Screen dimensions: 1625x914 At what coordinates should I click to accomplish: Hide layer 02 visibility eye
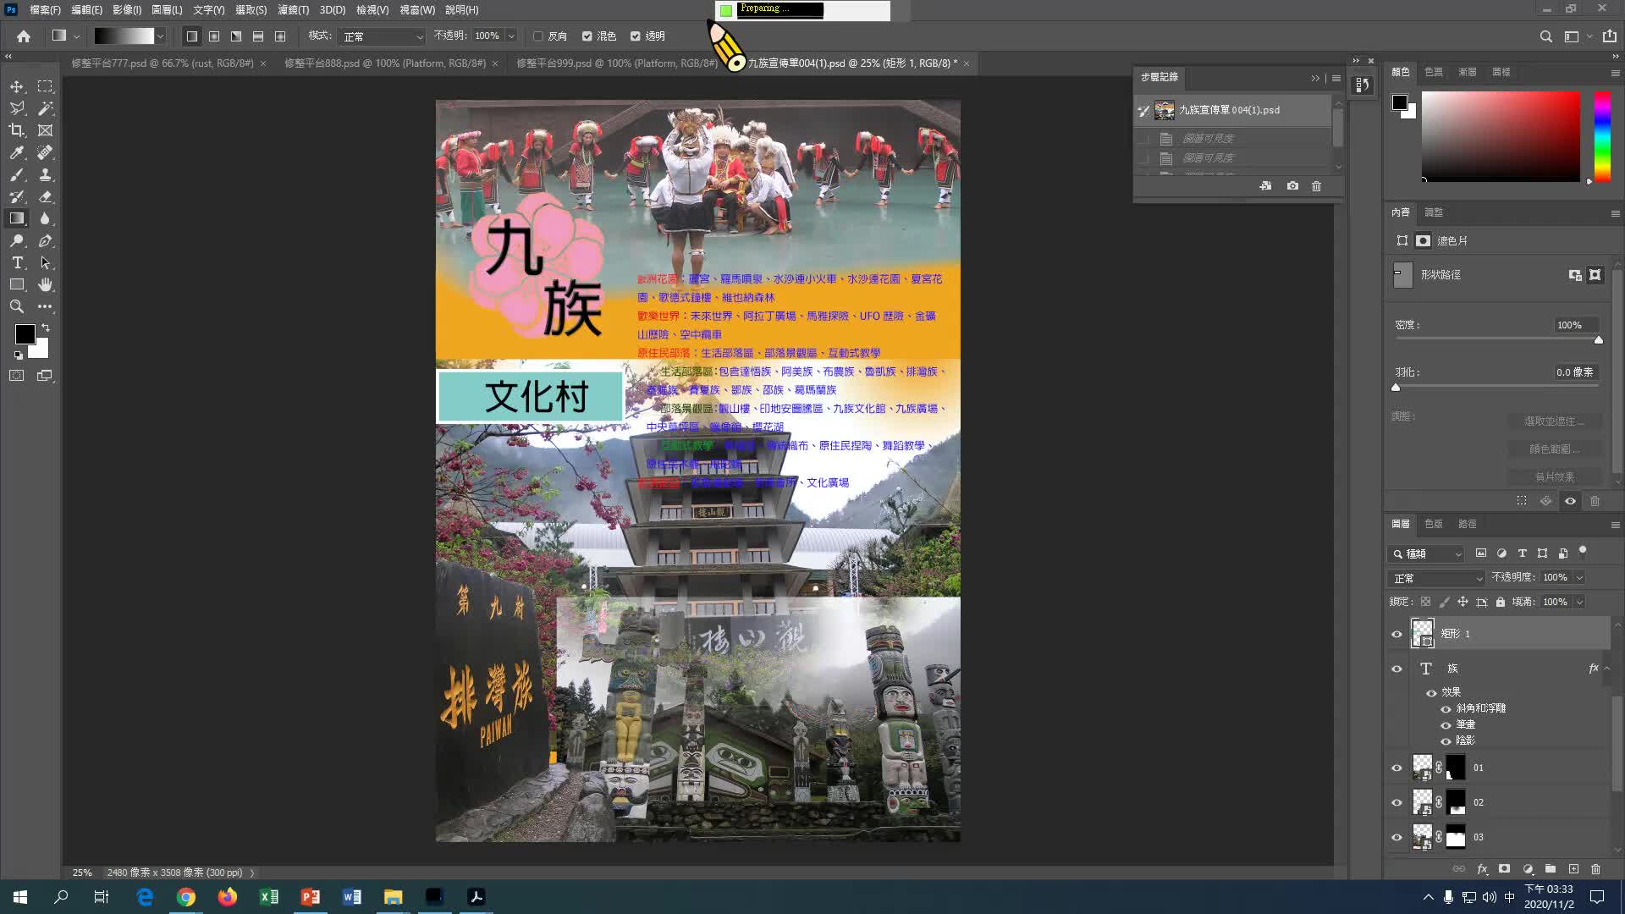1397,803
